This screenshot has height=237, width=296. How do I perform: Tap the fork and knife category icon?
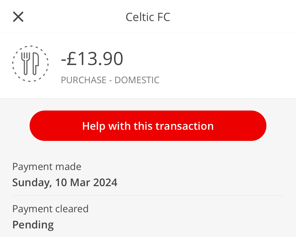coord(30,63)
